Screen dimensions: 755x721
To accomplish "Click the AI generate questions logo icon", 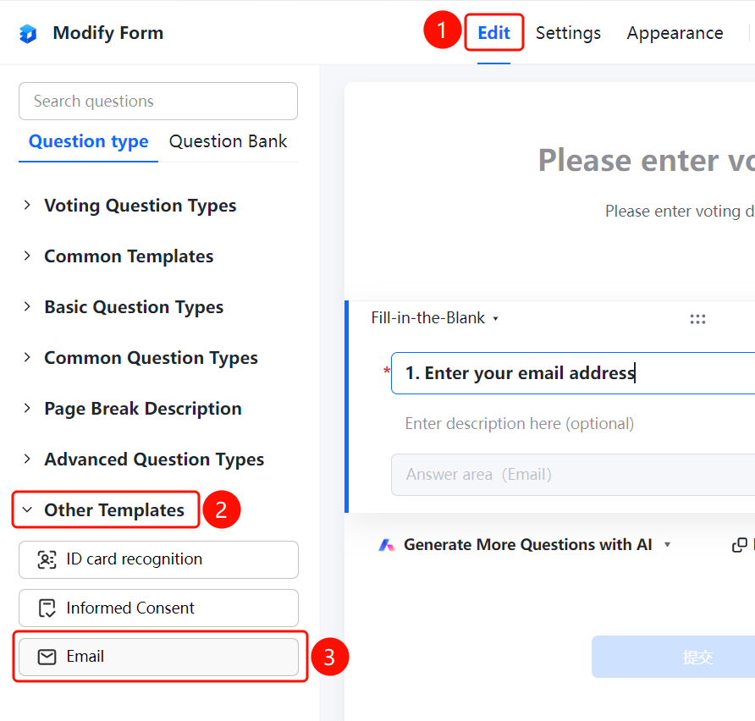I will (386, 545).
